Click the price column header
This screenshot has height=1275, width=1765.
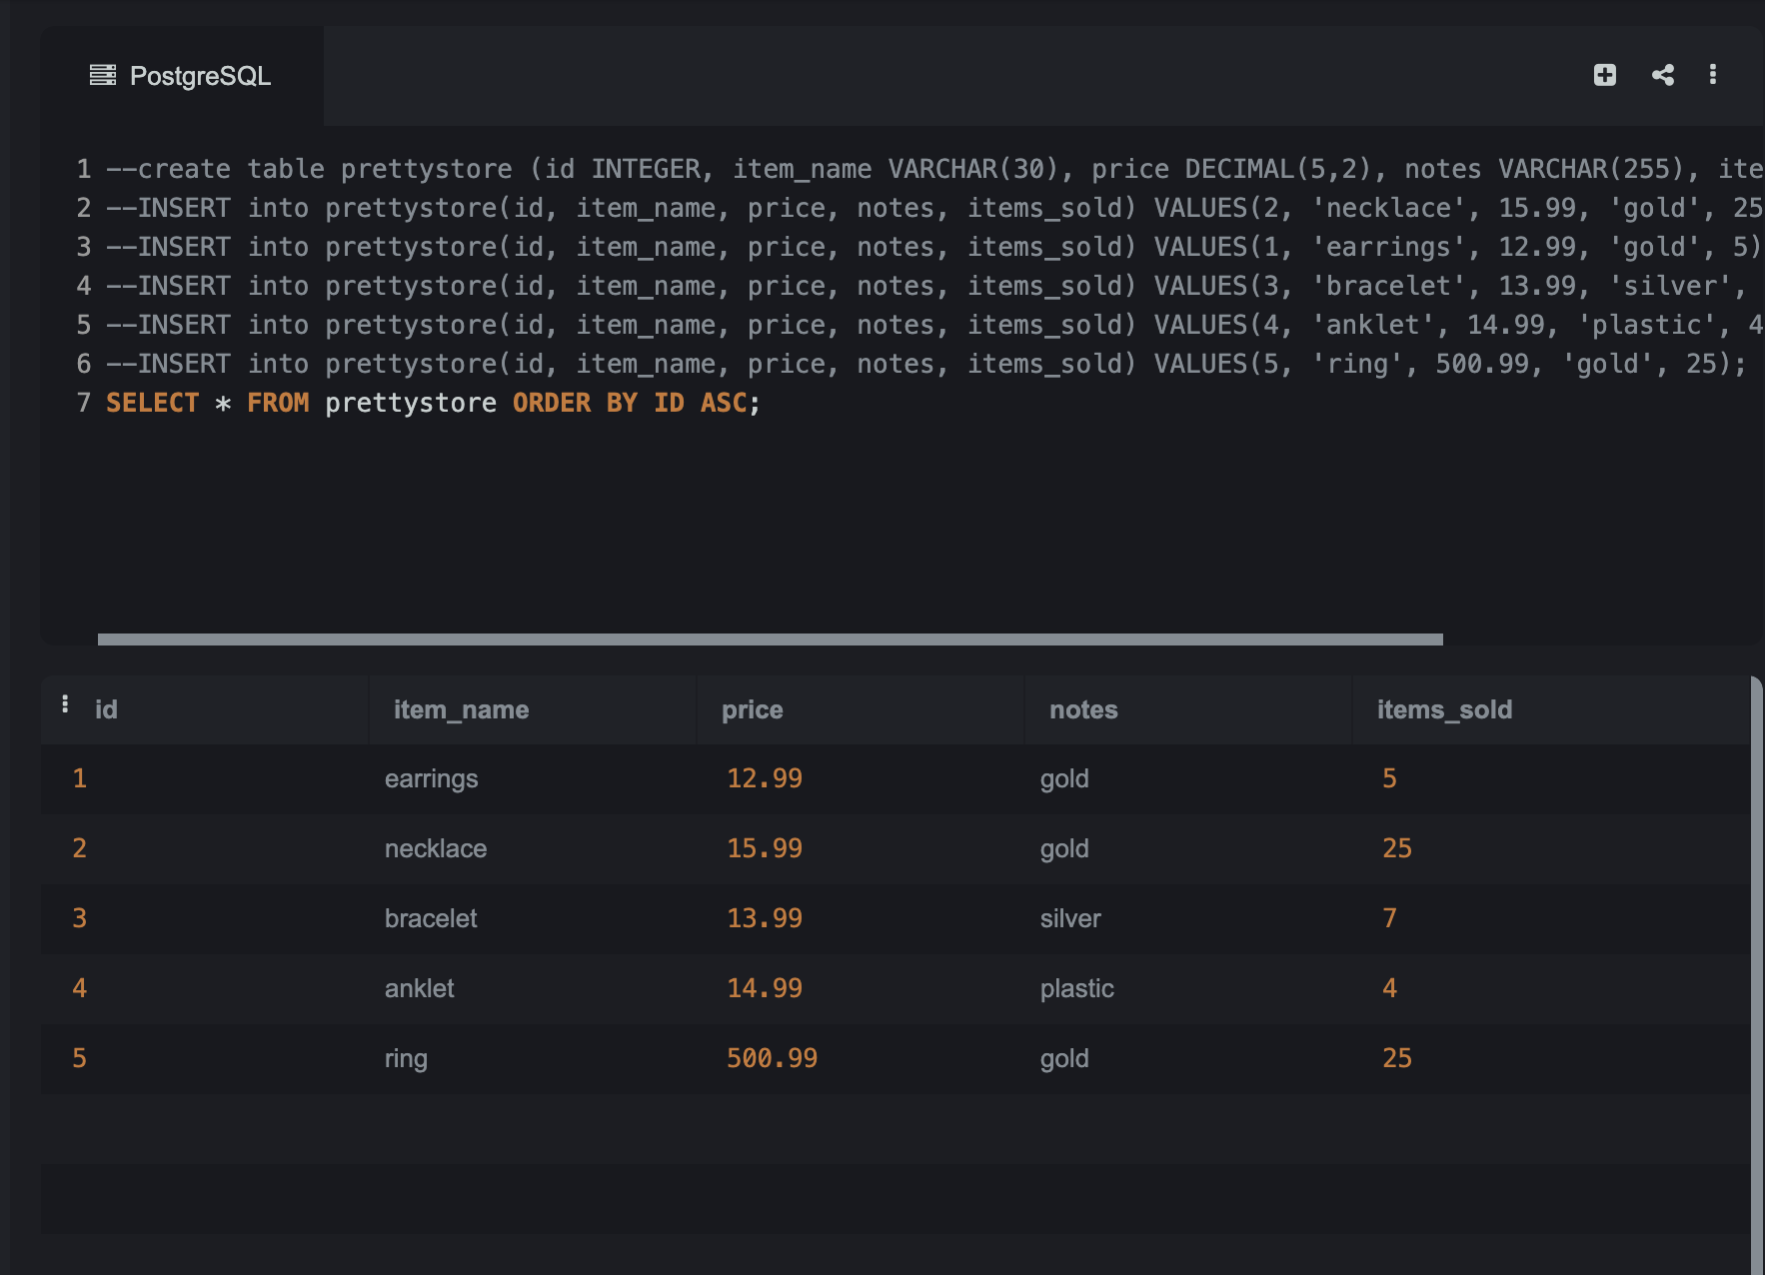click(x=751, y=709)
